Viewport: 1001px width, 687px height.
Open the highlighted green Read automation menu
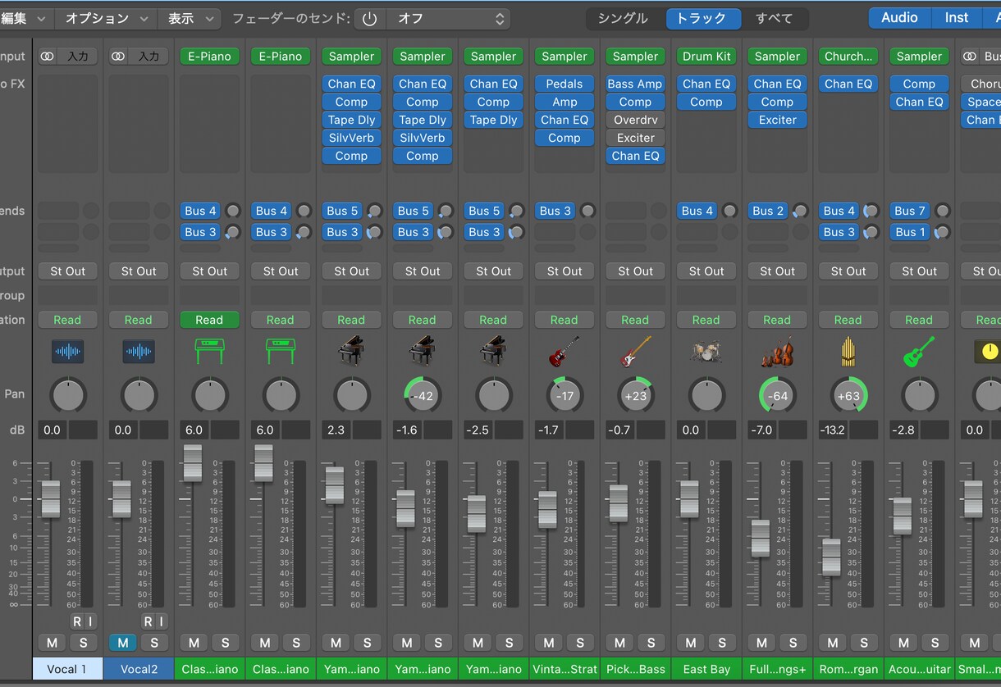click(209, 320)
